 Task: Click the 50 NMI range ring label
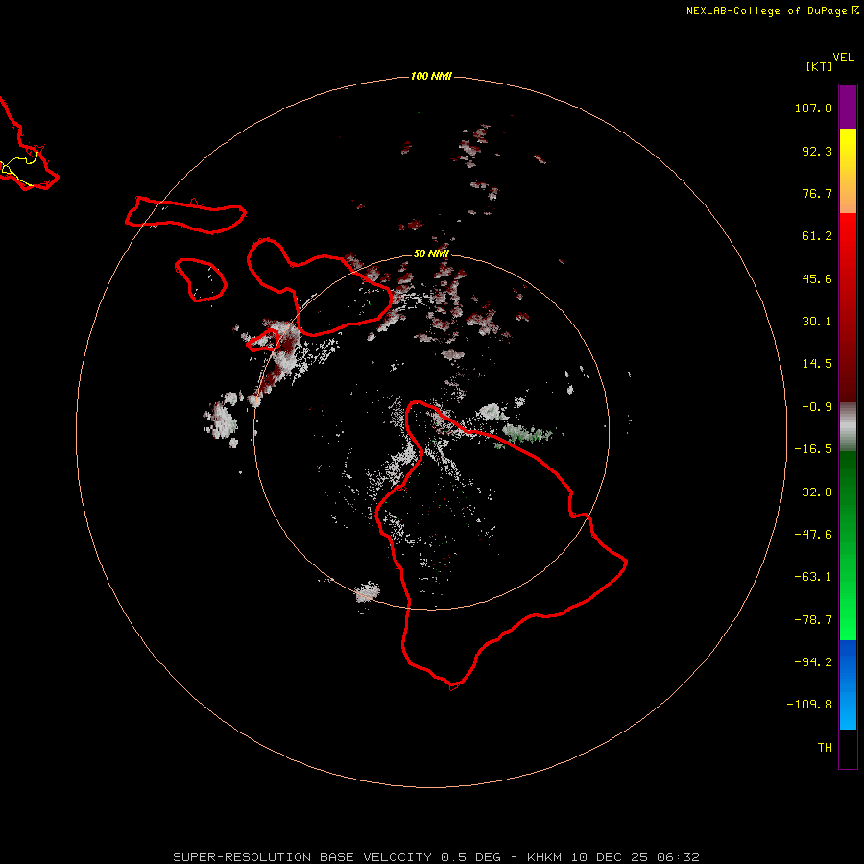pyautogui.click(x=431, y=253)
